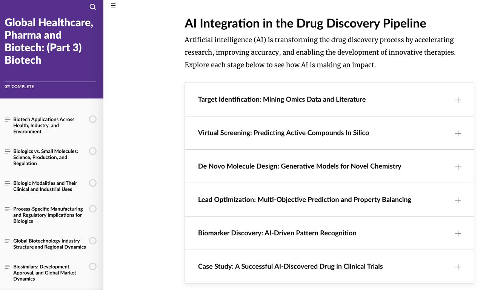
Task: Click the plus icon for De Novo Molecule Design
Action: pyautogui.click(x=458, y=167)
